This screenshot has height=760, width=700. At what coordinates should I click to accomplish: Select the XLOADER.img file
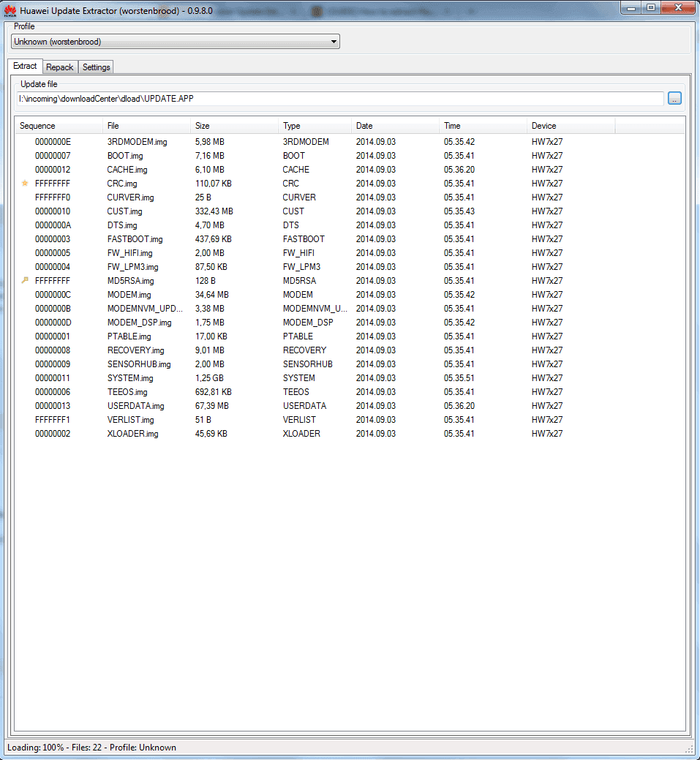click(x=132, y=433)
